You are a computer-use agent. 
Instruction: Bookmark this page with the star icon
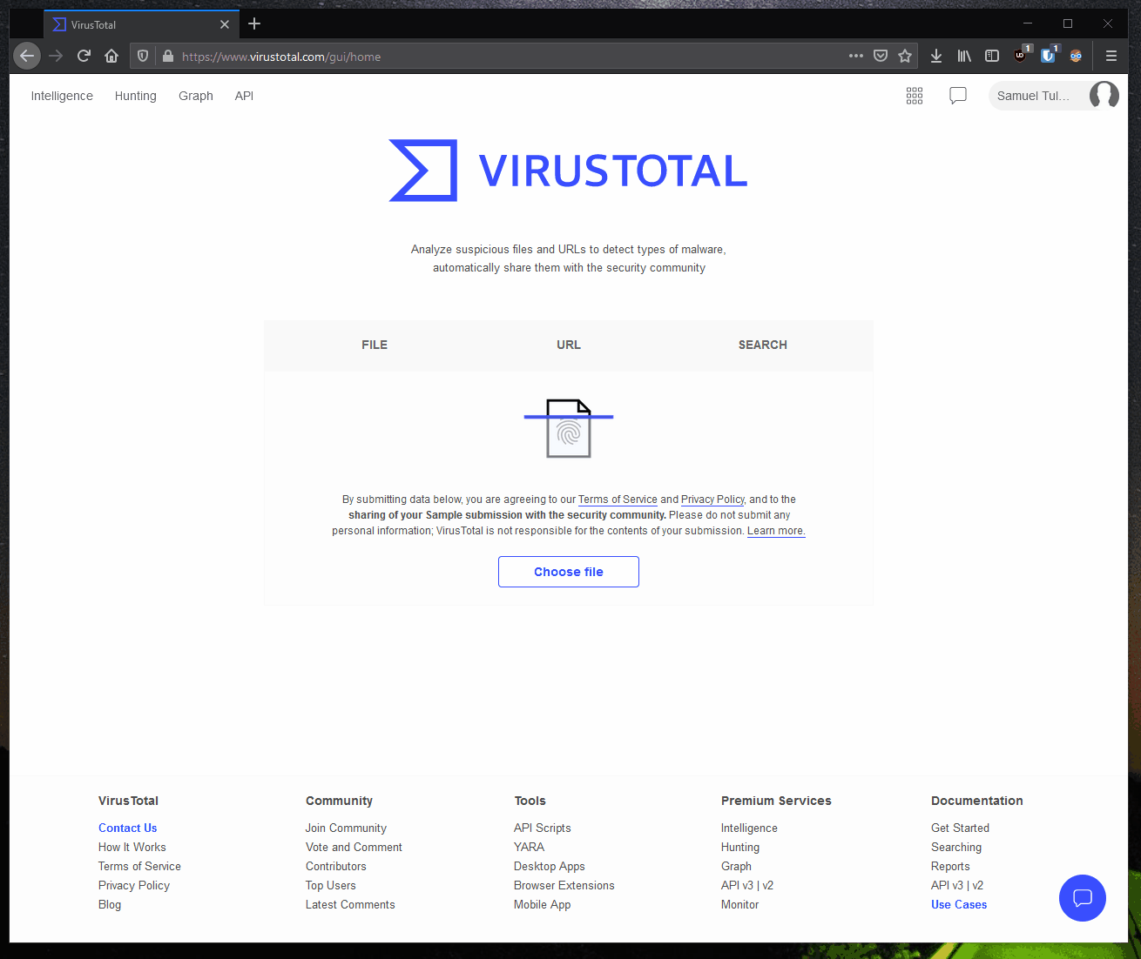(905, 55)
